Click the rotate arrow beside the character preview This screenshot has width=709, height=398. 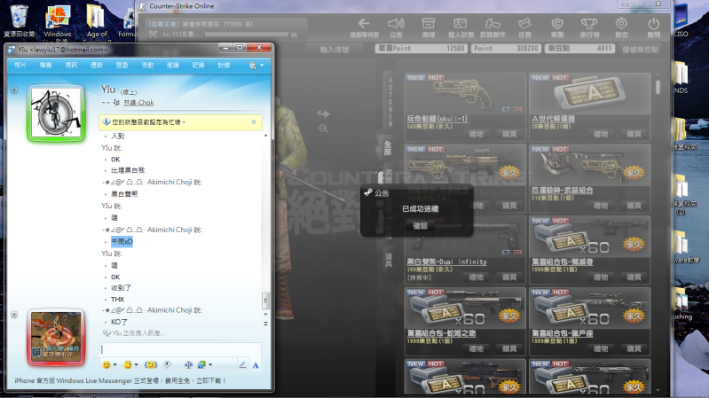click(x=323, y=113)
